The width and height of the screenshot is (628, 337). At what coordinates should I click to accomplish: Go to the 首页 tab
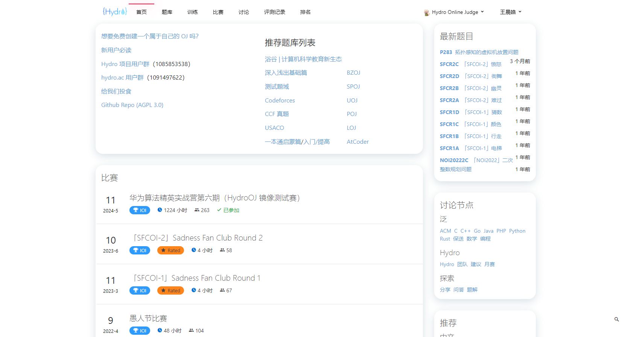(x=141, y=12)
